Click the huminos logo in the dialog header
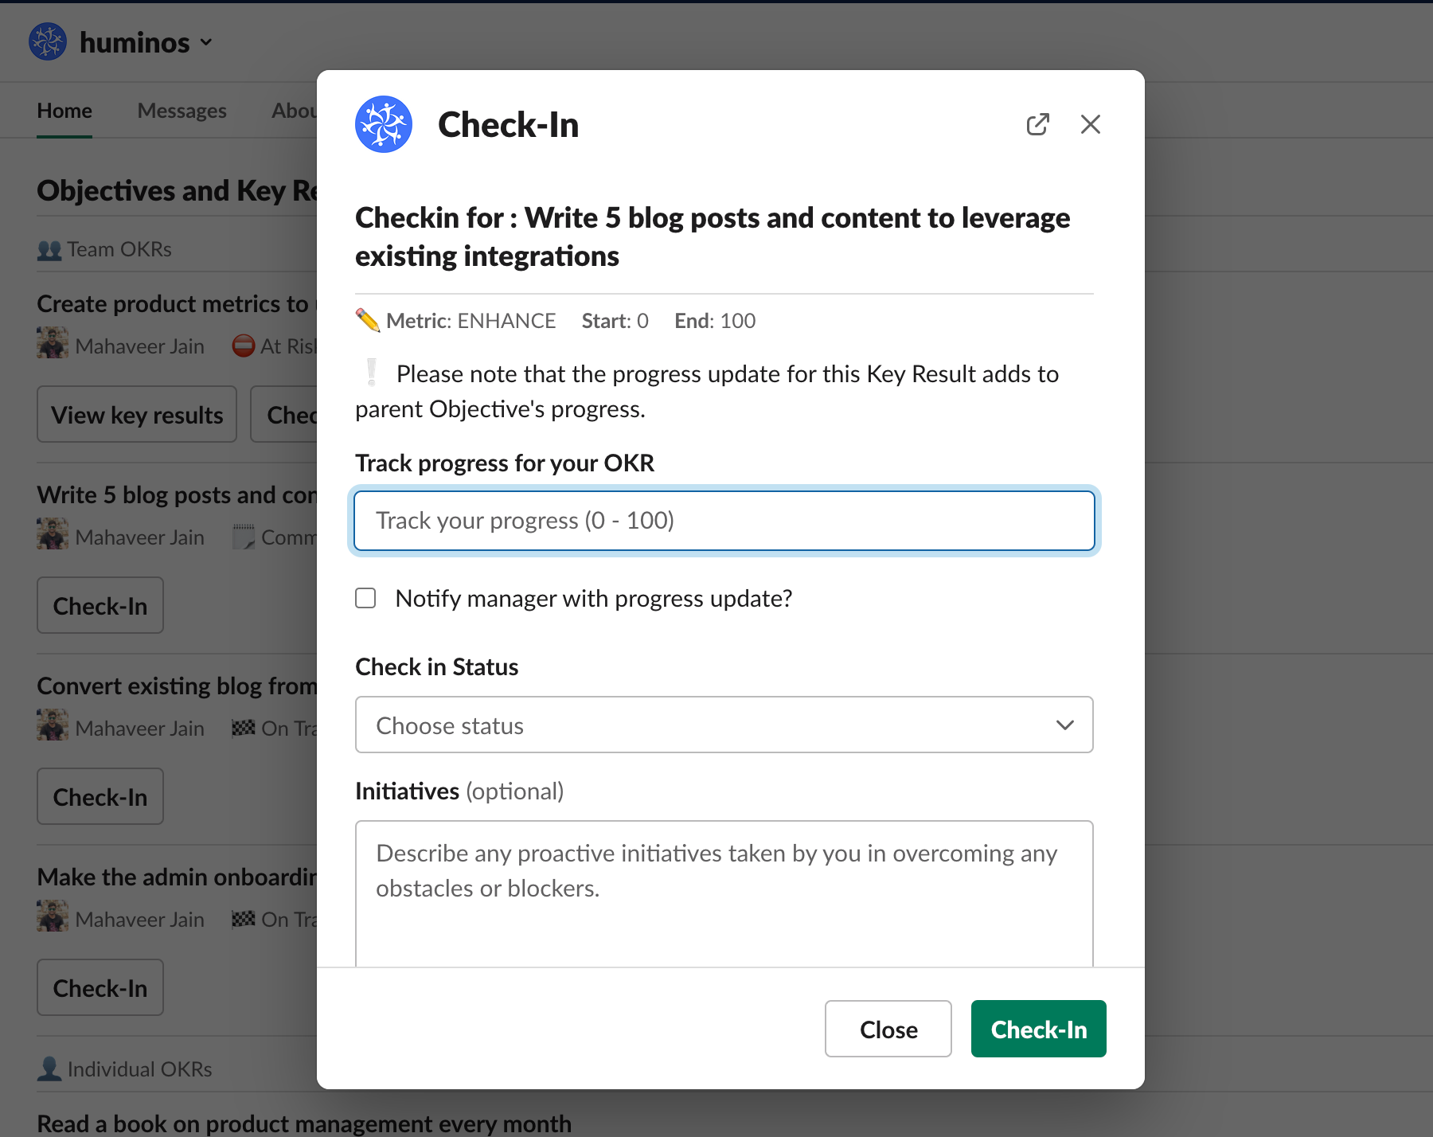1433x1137 pixels. [x=384, y=124]
